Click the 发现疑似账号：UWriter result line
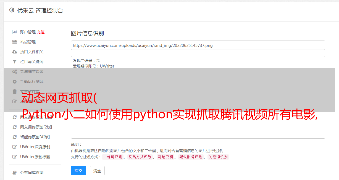 (x=94, y=66)
